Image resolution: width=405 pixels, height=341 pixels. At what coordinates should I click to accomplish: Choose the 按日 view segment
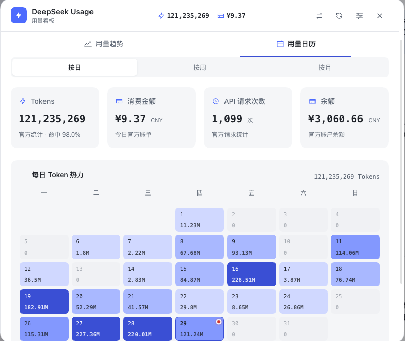pos(74,67)
